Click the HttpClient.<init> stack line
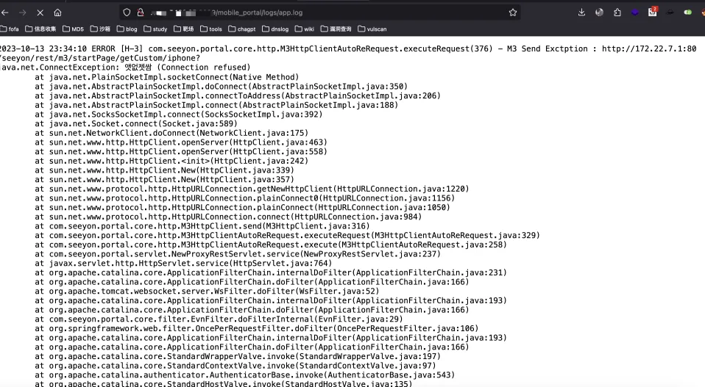The width and height of the screenshot is (705, 387). [171, 161]
